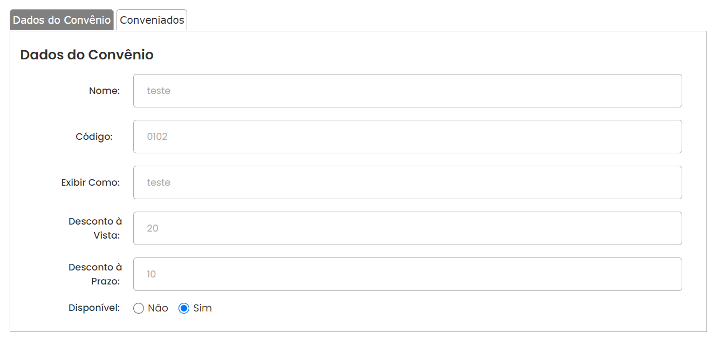This screenshot has height=339, width=714.
Task: Activate the Desconto à Vista field
Action: click(407, 228)
